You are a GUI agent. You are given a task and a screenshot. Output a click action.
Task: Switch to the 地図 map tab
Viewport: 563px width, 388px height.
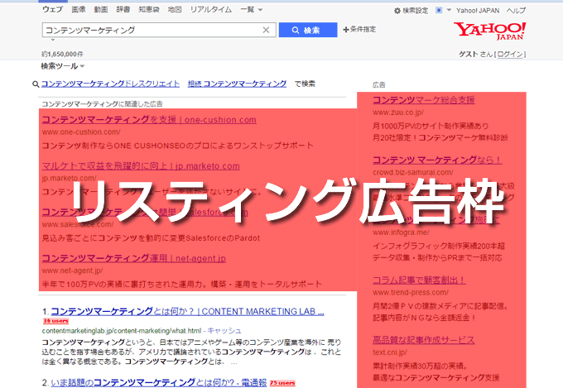pos(175,10)
